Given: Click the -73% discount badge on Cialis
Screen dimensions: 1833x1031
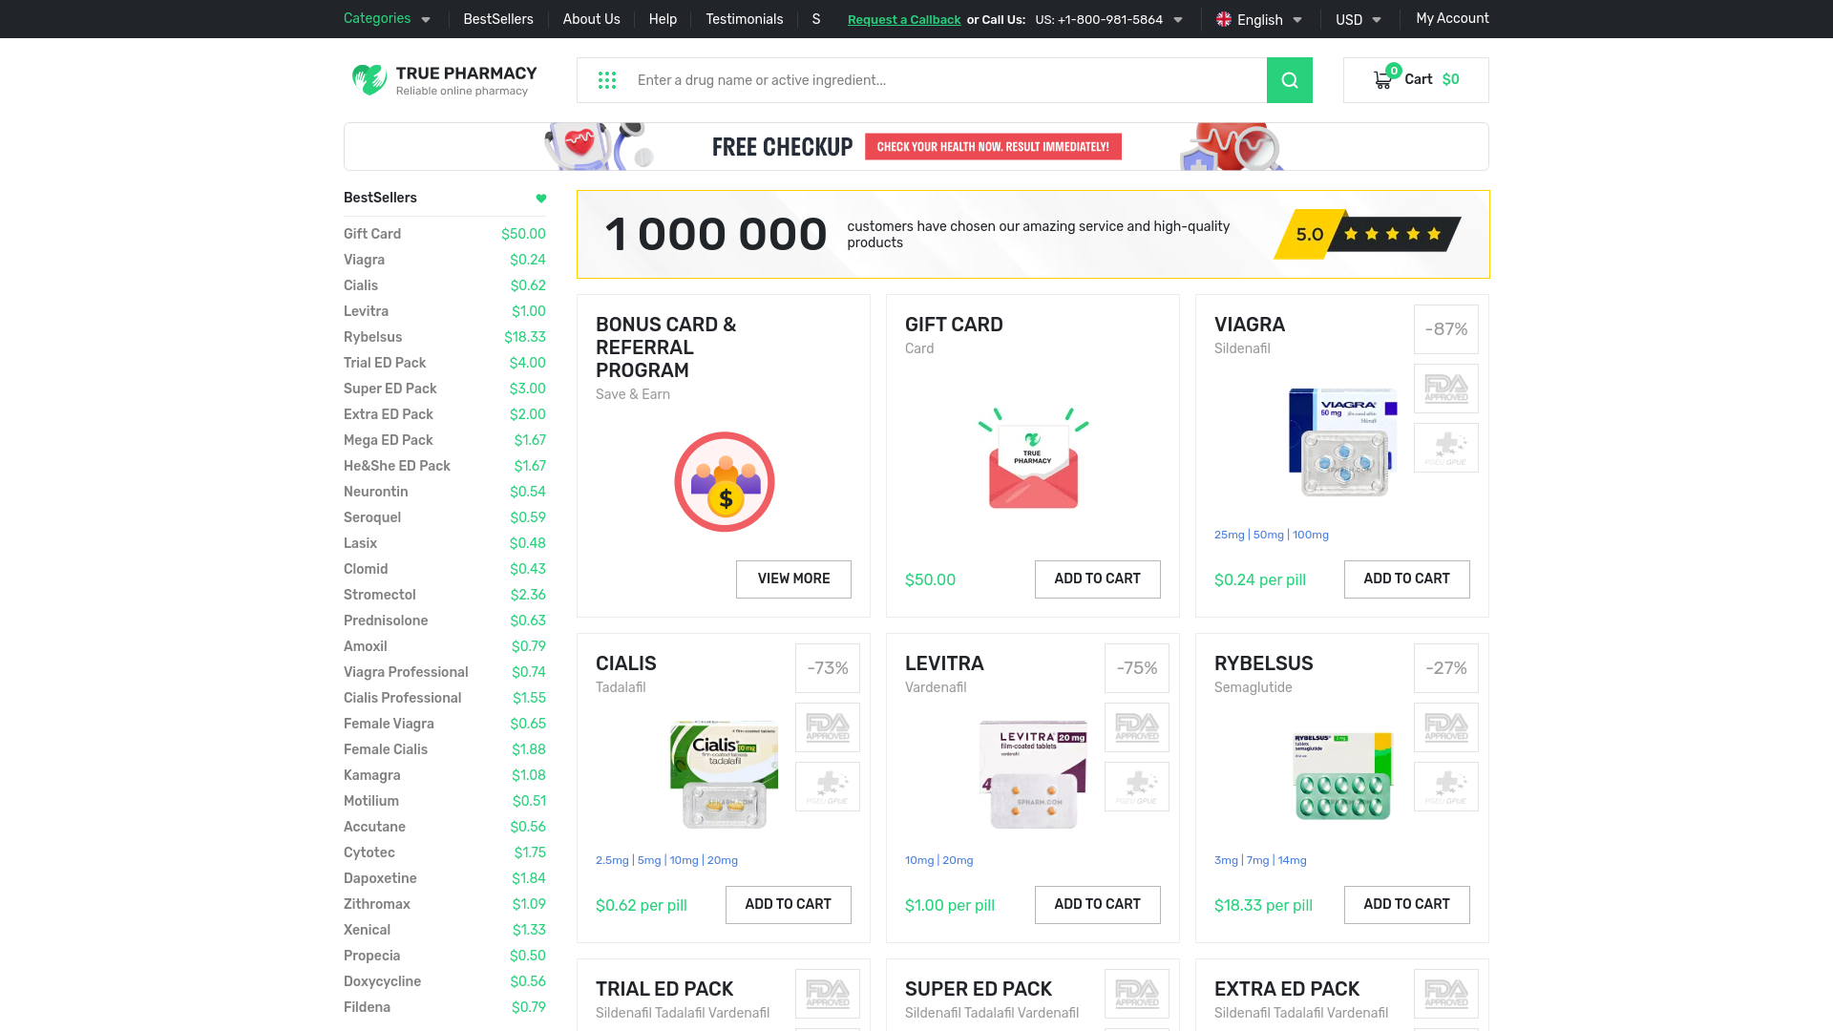Looking at the screenshot, I should (x=828, y=668).
